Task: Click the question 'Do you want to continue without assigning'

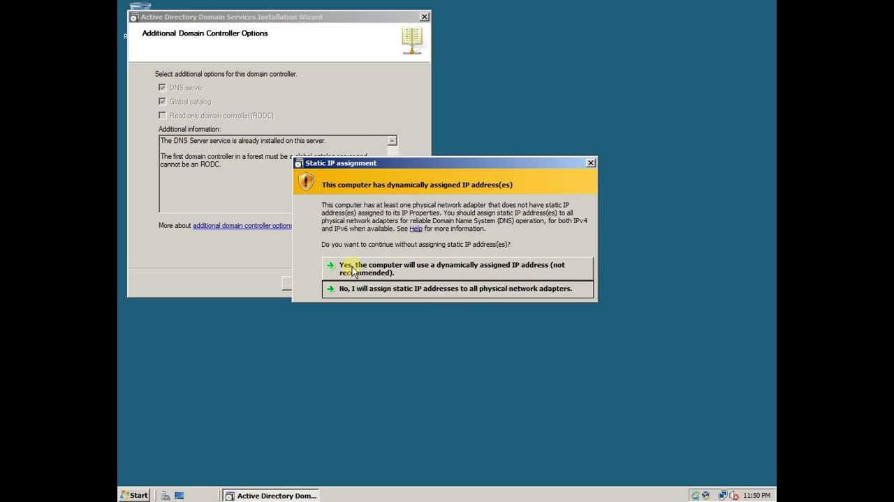Action: [416, 245]
